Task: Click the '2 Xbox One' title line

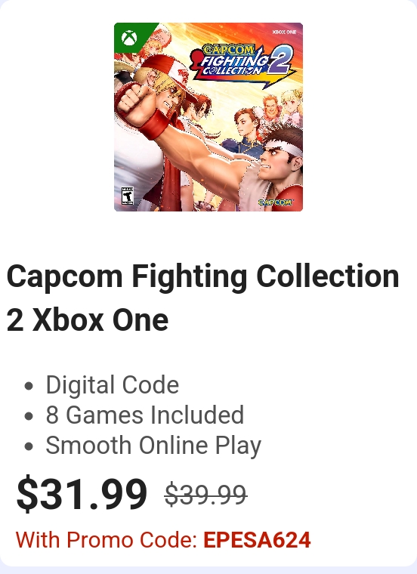Action: click(x=88, y=320)
